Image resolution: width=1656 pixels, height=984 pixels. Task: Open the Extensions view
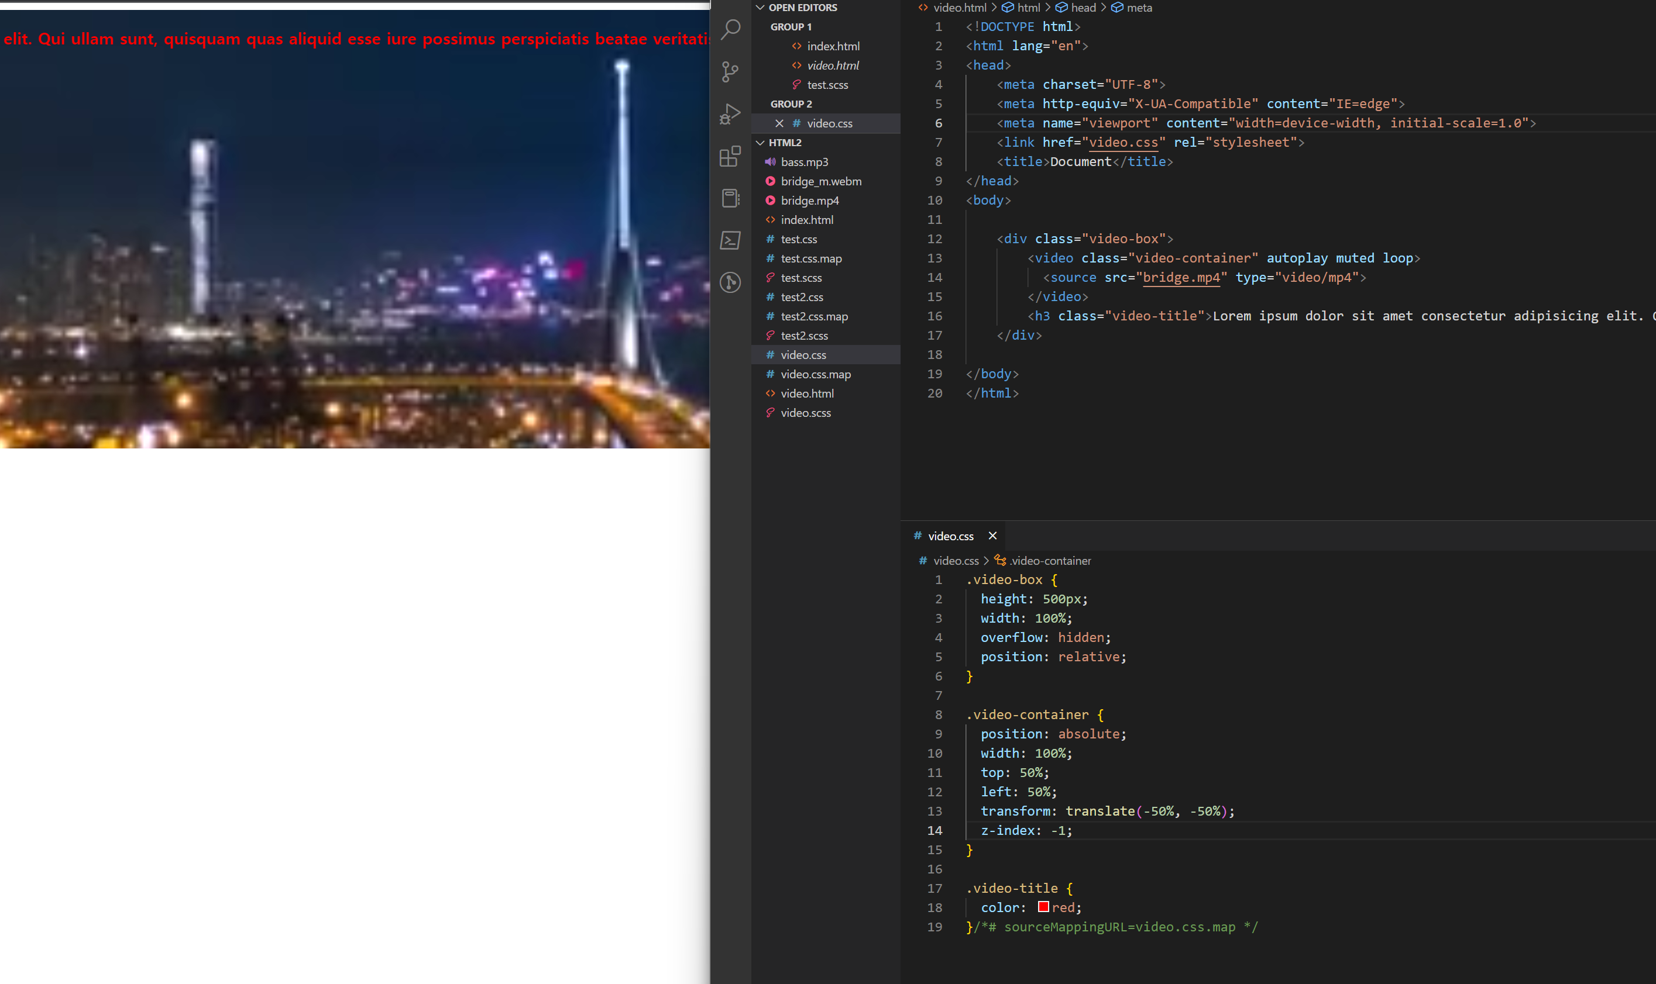[730, 156]
